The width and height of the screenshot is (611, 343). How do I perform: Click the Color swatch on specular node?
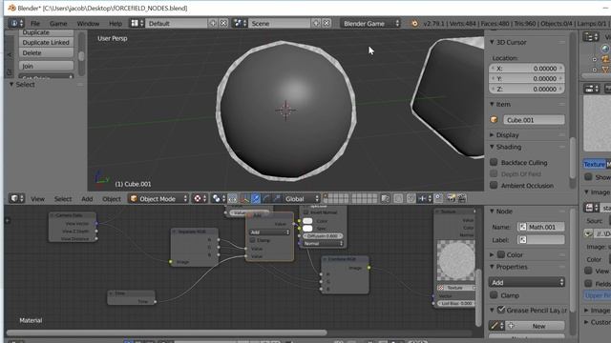click(307, 221)
